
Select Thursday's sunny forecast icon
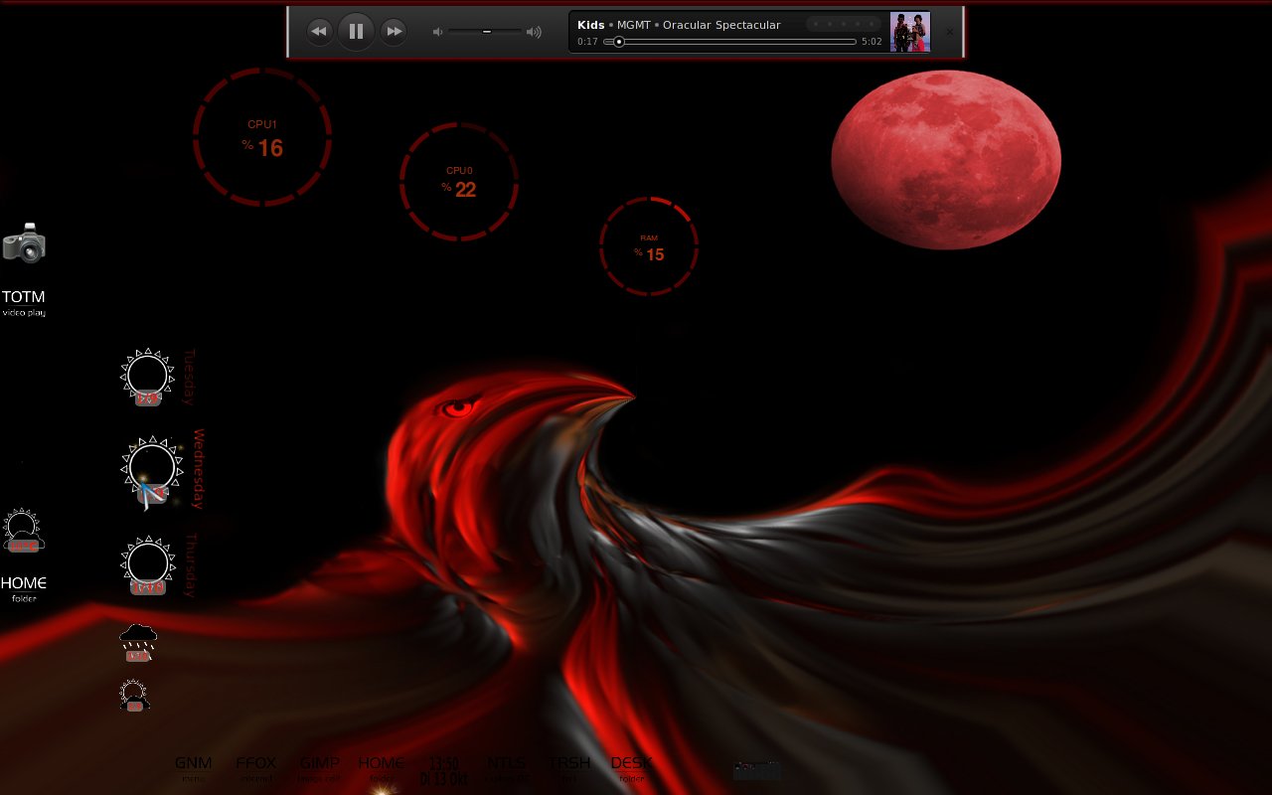pyautogui.click(x=148, y=565)
